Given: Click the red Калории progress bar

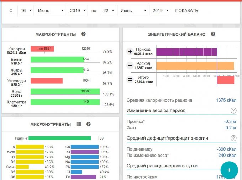Looking at the screenshot, I should point(42,49).
